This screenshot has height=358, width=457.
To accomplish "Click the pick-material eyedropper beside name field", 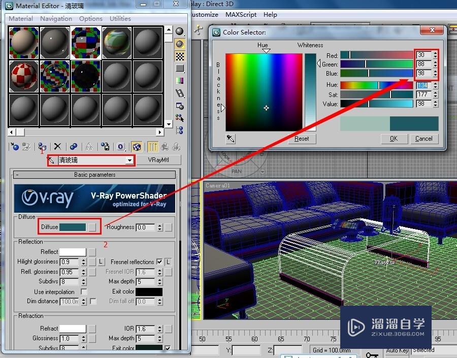I will pyautogui.click(x=51, y=160).
